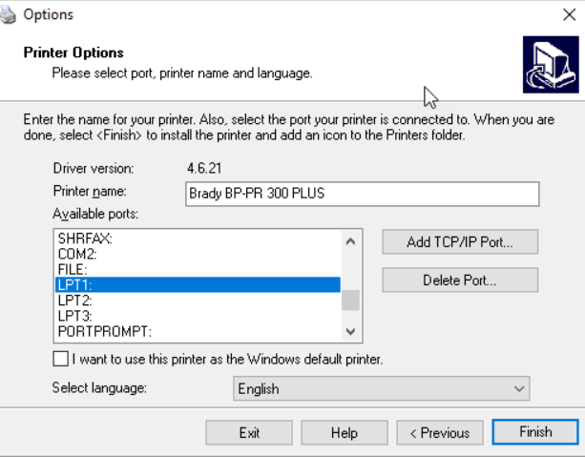Open the Select language dropdown

(x=381, y=388)
